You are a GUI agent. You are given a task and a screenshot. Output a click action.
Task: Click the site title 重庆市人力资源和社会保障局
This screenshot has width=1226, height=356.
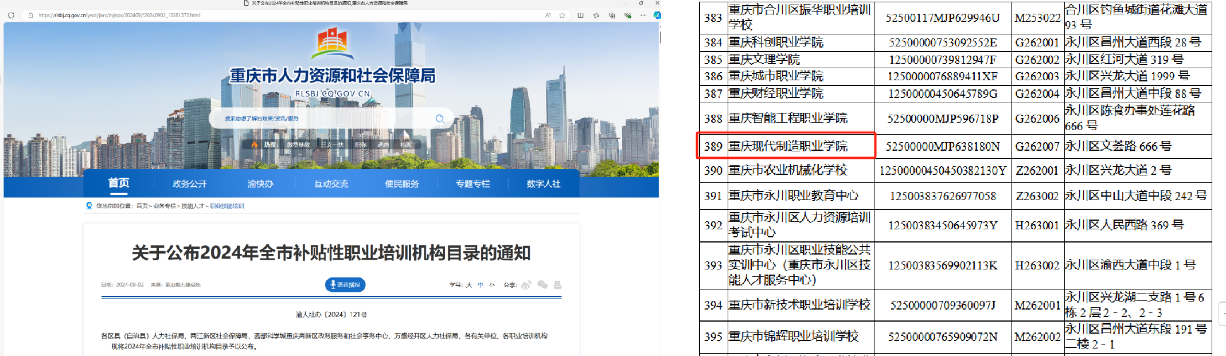332,76
